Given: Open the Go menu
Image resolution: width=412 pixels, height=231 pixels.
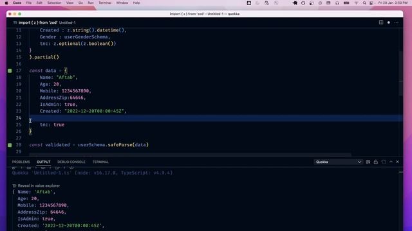Looking at the screenshot, I should (80, 3).
